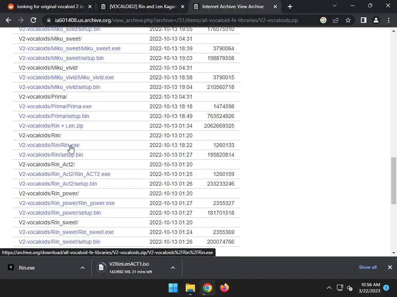
Task: Click the scrollbar up arrow
Action: (394, 31)
